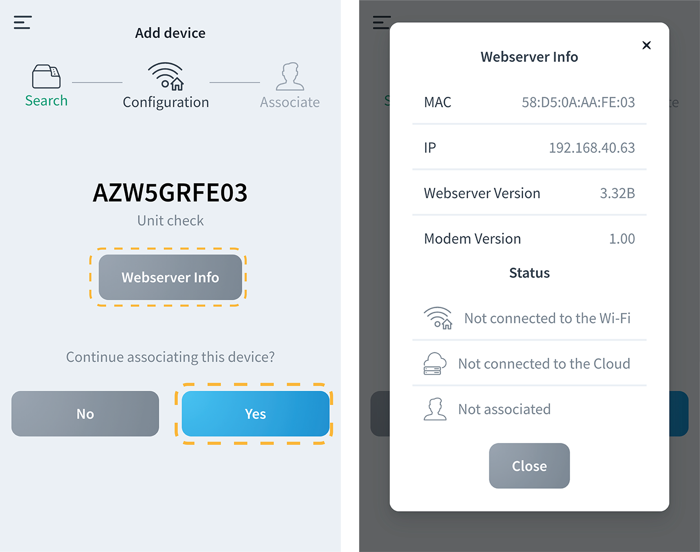The height and width of the screenshot is (552, 700).
Task: Click the Cloud status icon in dialog
Action: [435, 364]
